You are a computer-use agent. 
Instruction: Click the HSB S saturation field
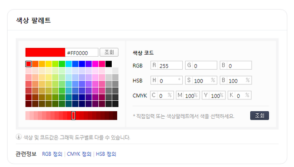point(201,80)
